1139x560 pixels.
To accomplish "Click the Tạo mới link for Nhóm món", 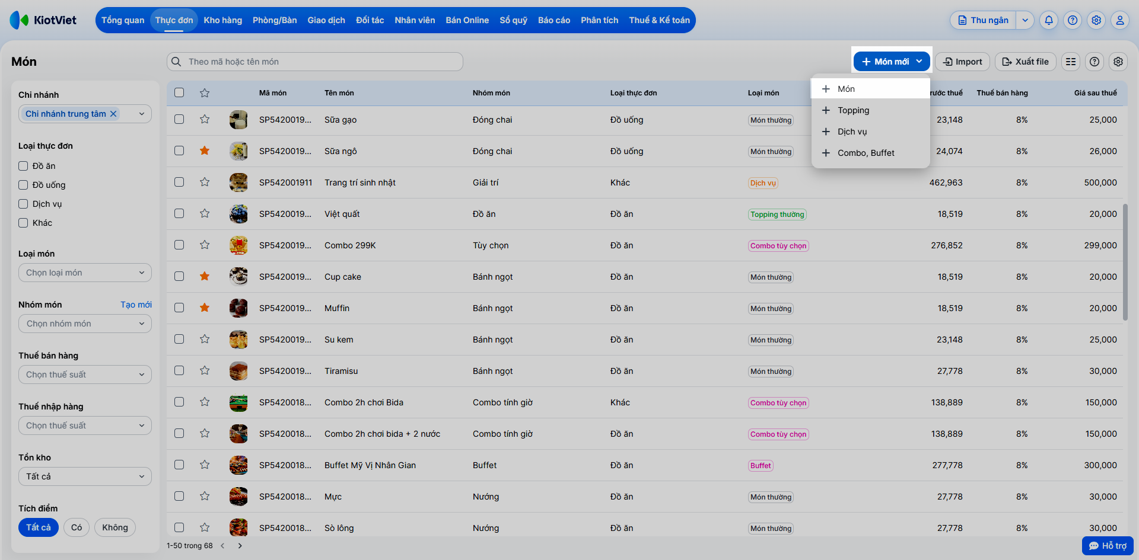I will point(136,305).
